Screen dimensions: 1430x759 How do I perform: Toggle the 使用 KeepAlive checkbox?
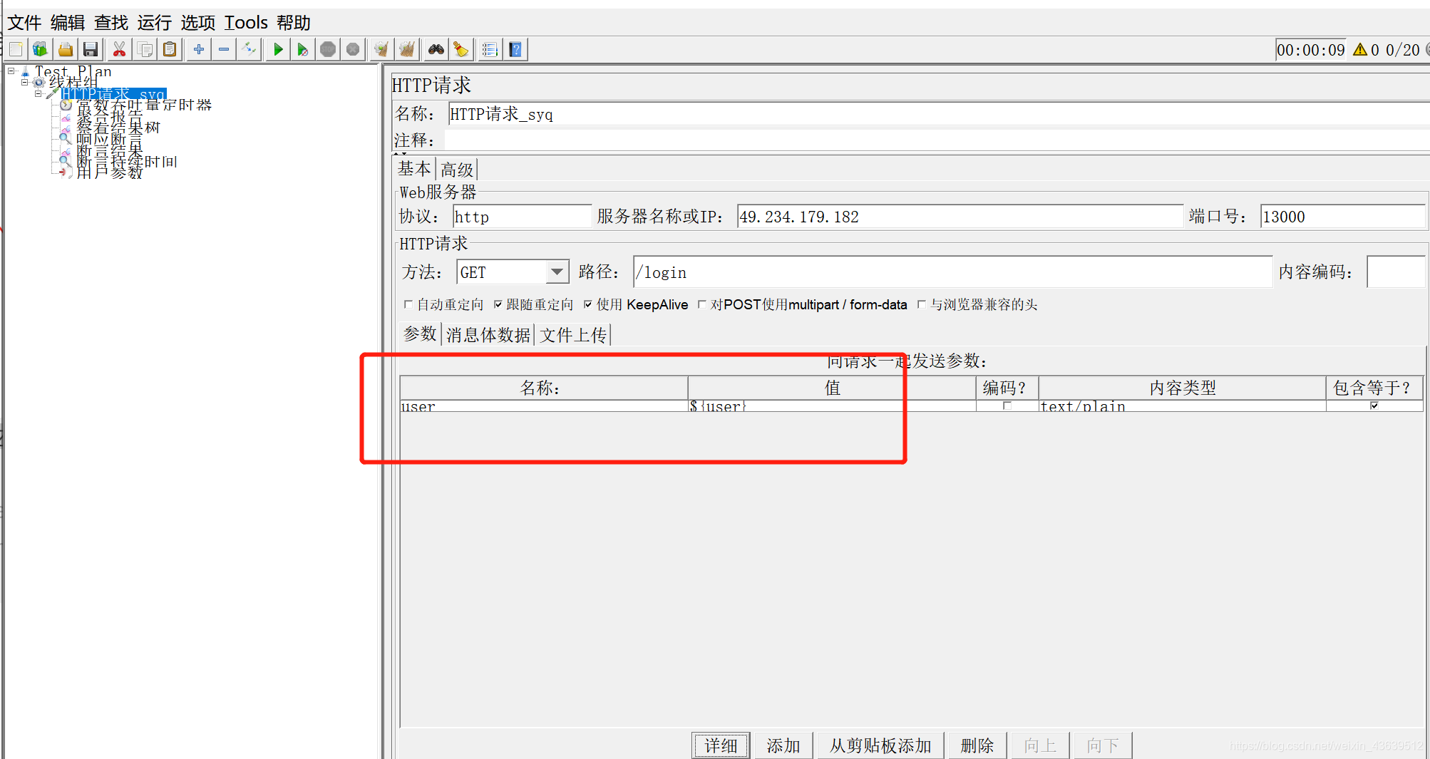[588, 304]
